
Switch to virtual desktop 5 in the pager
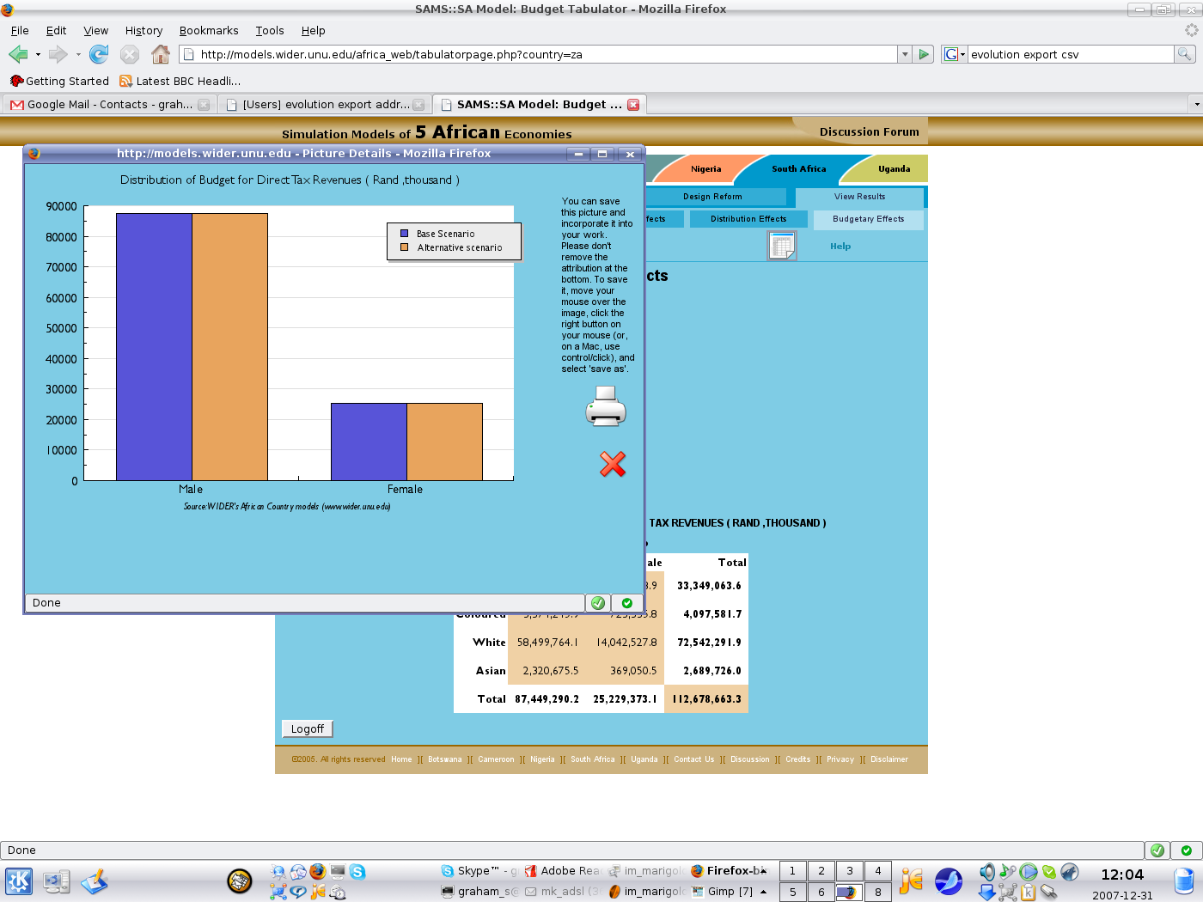793,892
